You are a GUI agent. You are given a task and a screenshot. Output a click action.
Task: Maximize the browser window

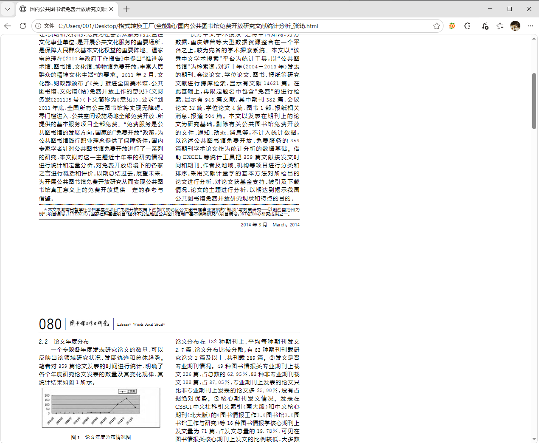coord(510,9)
